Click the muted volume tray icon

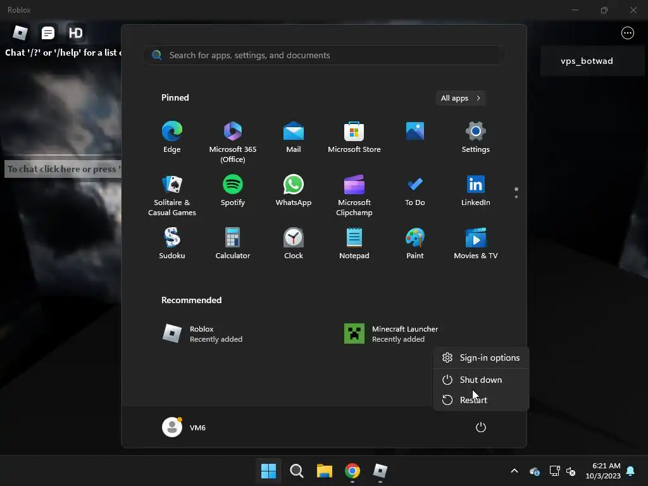(x=571, y=471)
